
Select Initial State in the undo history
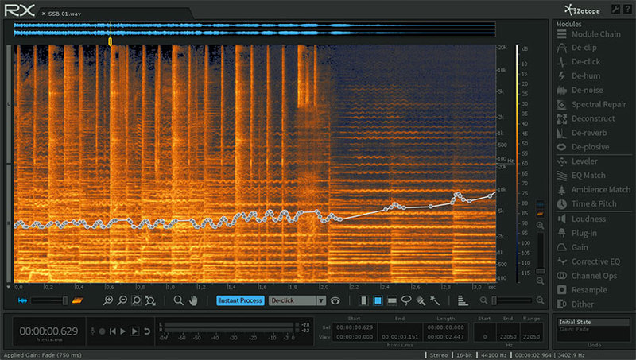(x=593, y=322)
